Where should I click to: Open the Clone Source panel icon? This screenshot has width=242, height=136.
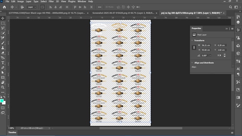pos(238,38)
